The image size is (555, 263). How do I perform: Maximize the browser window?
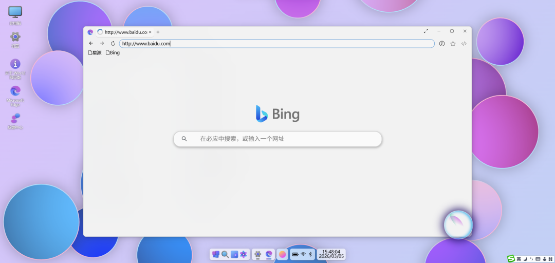(x=452, y=31)
